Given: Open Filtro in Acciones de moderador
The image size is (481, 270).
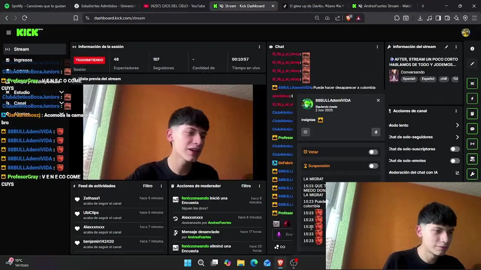Looking at the screenshot, I should (x=246, y=186).
